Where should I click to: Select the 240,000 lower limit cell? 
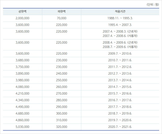coord(62,74)
